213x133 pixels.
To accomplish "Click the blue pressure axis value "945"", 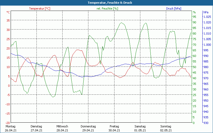I will [x=206, y=106].
